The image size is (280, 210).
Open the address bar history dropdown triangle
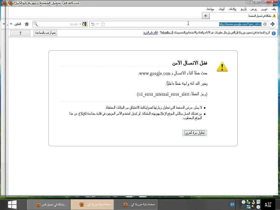click(98, 24)
